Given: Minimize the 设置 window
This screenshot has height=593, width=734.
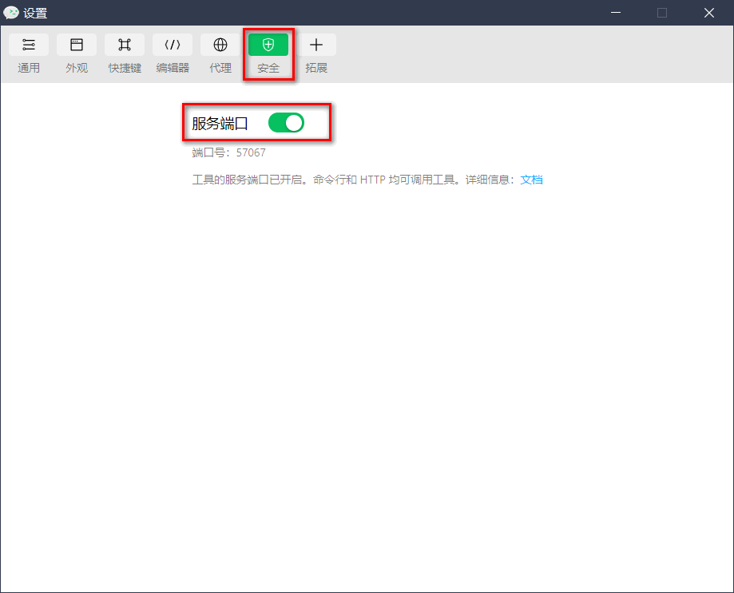Looking at the screenshot, I should click(x=615, y=13).
